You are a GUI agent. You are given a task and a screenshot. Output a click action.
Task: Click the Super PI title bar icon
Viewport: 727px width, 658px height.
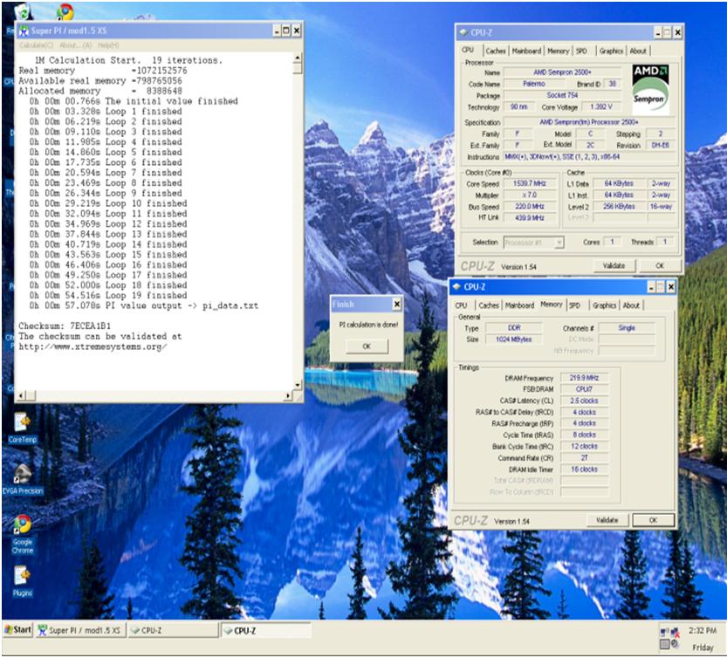click(24, 31)
